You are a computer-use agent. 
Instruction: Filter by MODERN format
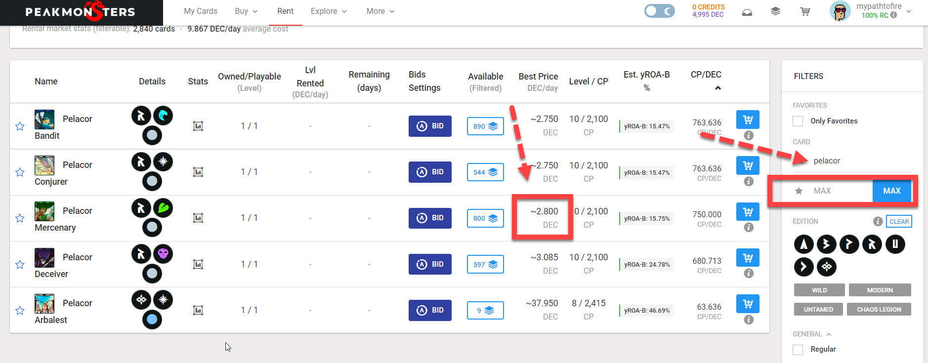880,290
